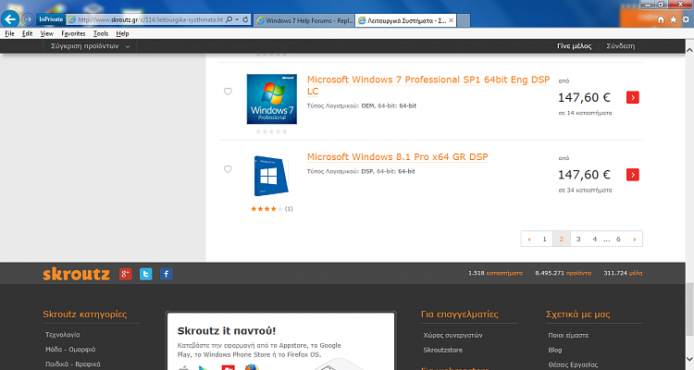Select the Λειτουργικά Συστήματα tab
Viewport: 694px width, 370px height.
coord(405,20)
